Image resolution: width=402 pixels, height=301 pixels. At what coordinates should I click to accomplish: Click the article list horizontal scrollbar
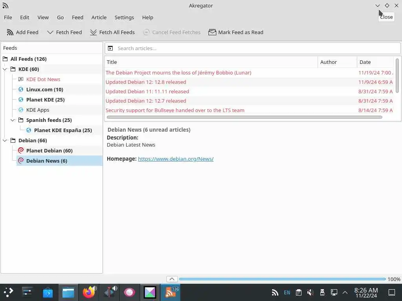click(244, 117)
